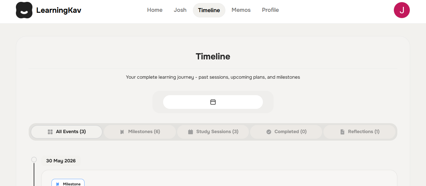
Task: Click the LearningKav brand name link
Action: click(x=59, y=10)
